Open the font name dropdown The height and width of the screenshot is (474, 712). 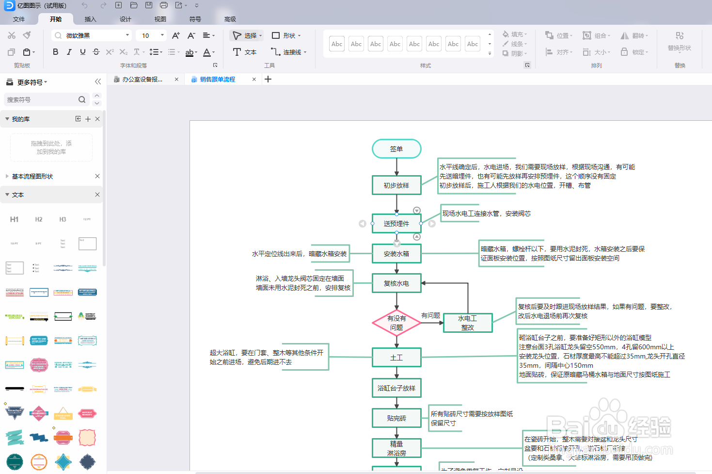(x=127, y=35)
